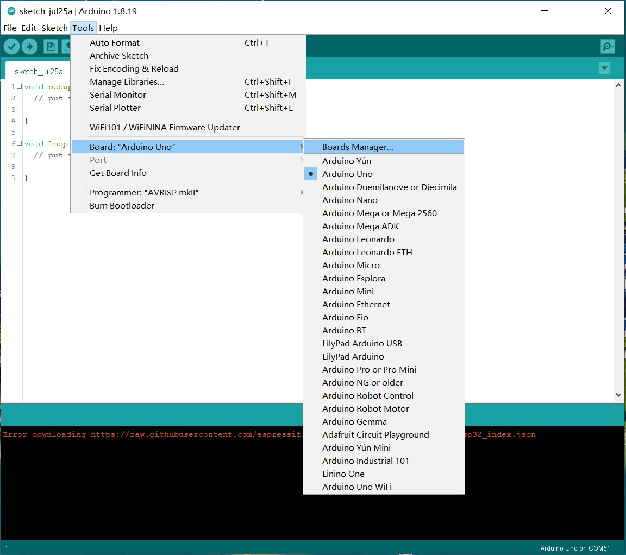Click editor scrollbar up arrow

tap(618, 85)
